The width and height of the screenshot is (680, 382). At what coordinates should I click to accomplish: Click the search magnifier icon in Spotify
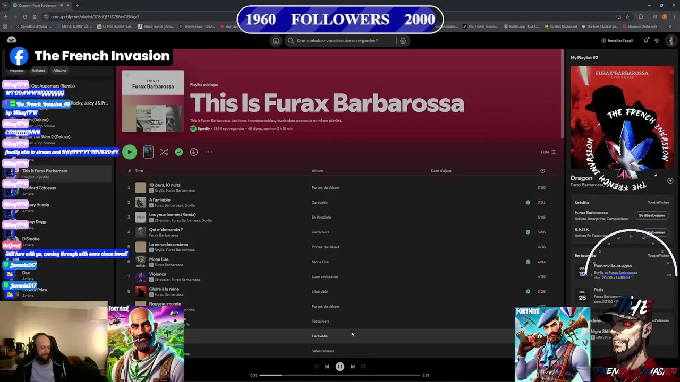click(291, 40)
